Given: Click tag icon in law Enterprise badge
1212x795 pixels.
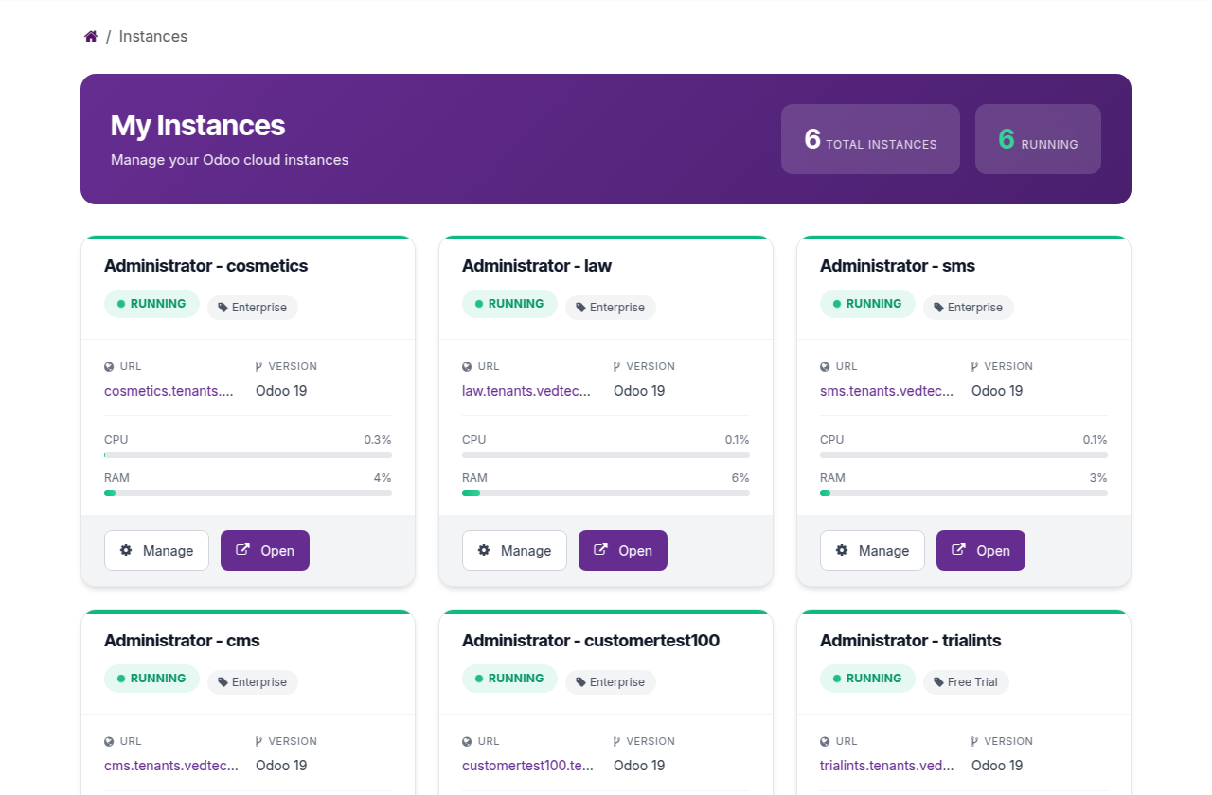Looking at the screenshot, I should (x=580, y=308).
